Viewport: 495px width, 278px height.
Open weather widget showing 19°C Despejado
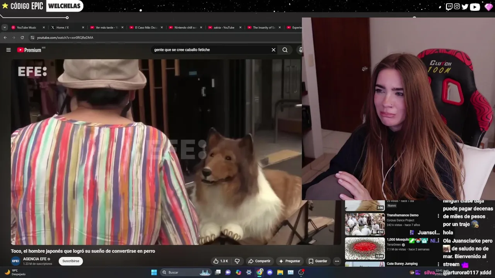pos(15,272)
